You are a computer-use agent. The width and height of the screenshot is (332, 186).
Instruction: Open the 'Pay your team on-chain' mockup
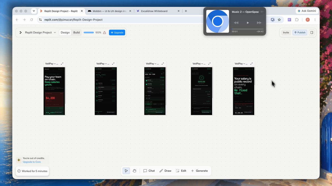point(54,91)
